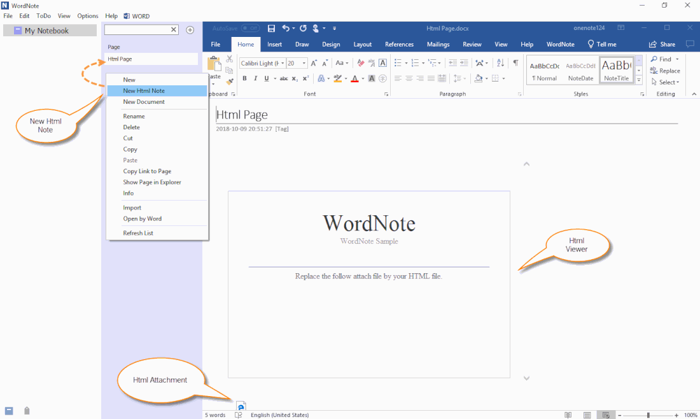The width and height of the screenshot is (700, 419).
Task: Expand the Styles gallery
Action: click(x=639, y=80)
